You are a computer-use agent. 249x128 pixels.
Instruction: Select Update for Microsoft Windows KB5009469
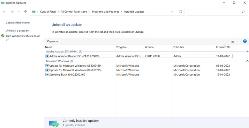139,66
